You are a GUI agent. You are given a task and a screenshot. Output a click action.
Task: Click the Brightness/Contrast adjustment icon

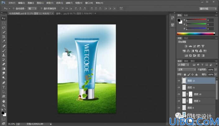point(186,46)
